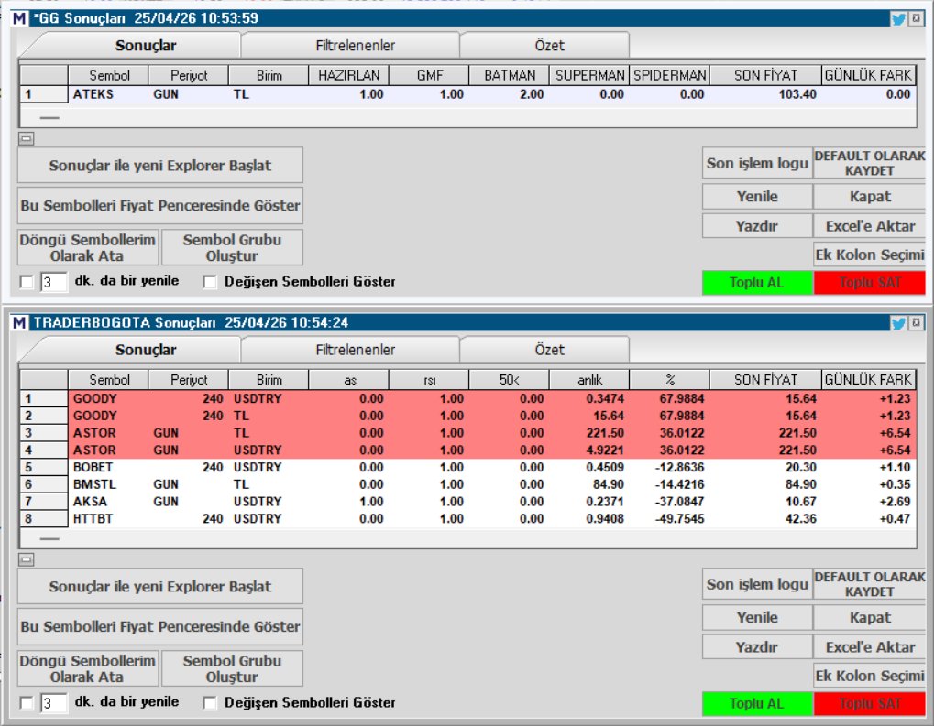Click Twitter bird icon in GG Sonuçları window
Image resolution: width=934 pixels, height=726 pixels.
[x=898, y=18]
